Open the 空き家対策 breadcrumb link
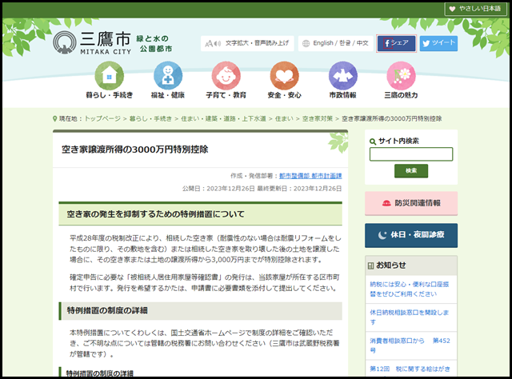512x379 pixels. pos(318,118)
